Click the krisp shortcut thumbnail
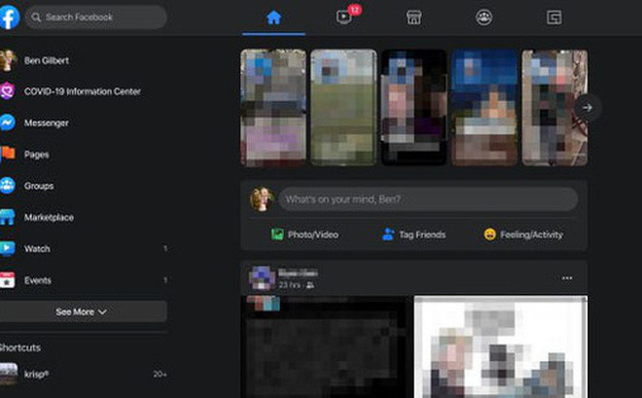This screenshot has width=642, height=398. [x=8, y=374]
